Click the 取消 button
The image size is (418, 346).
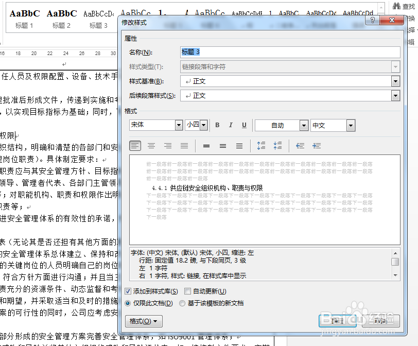pos(379,321)
